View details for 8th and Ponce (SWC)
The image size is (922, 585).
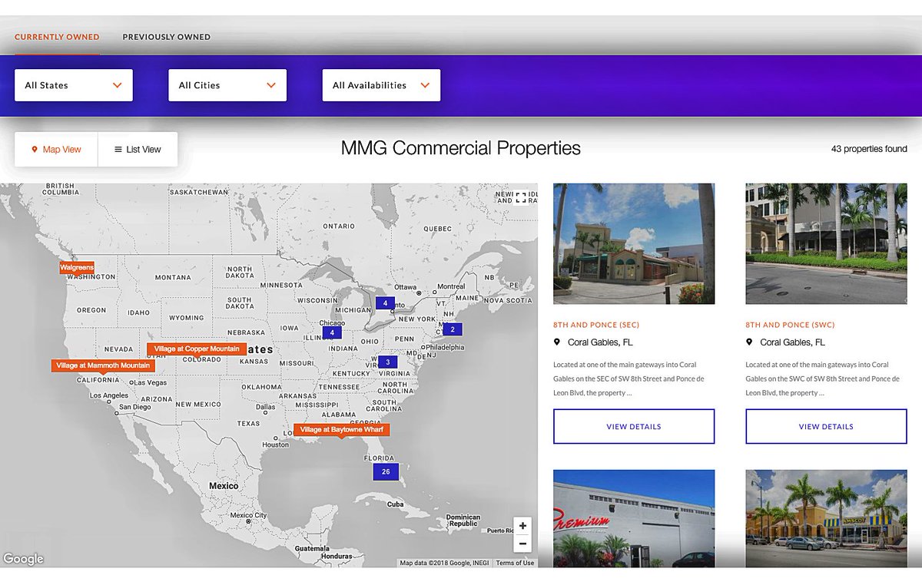pyautogui.click(x=826, y=426)
